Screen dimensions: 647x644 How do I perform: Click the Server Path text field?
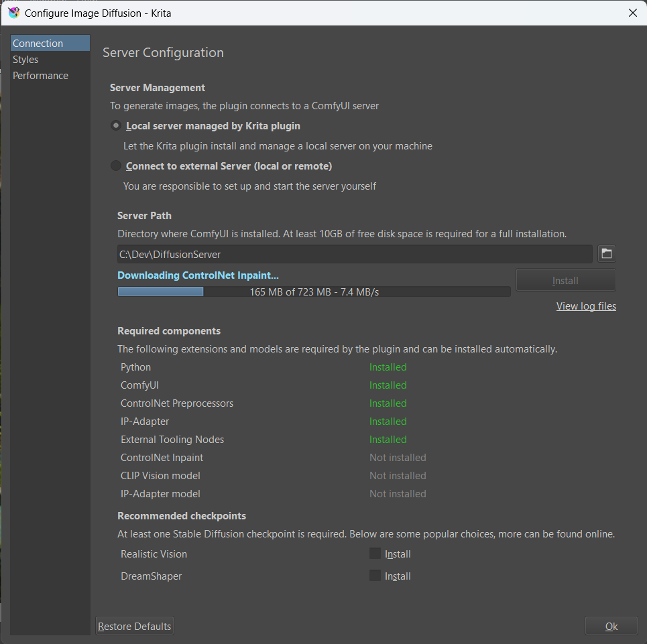click(x=355, y=254)
